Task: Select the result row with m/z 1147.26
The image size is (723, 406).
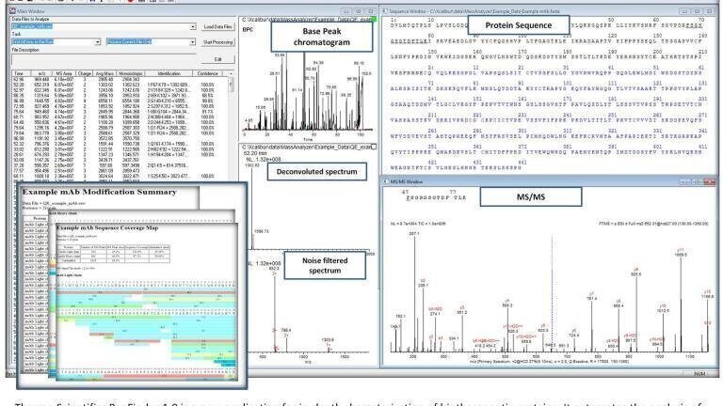Action: click(120, 160)
